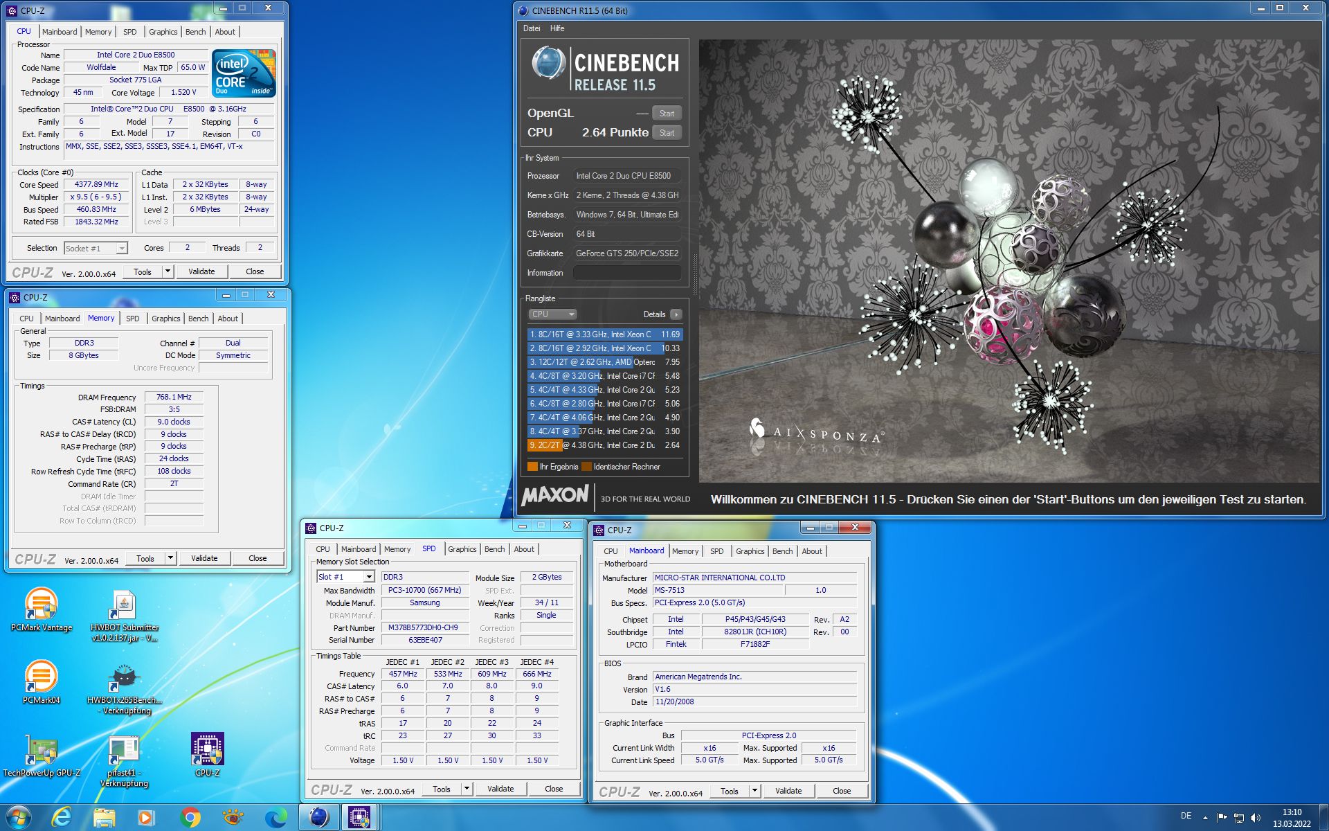This screenshot has height=831, width=1329.
Task: Open Action Center flag tray icon
Action: [x=1222, y=818]
